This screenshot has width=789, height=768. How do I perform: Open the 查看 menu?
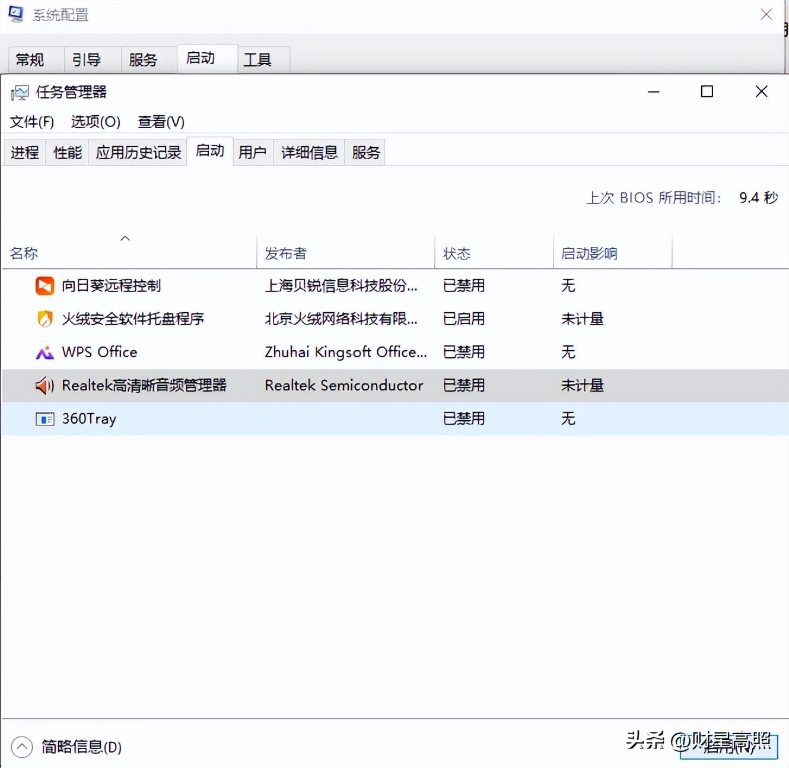tap(160, 122)
